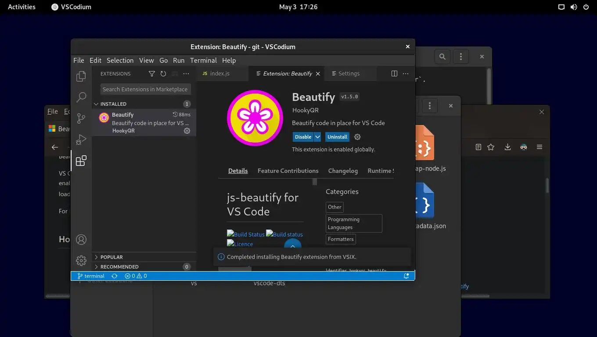
Task: Open Source Control view in activity bar
Action: (81, 118)
